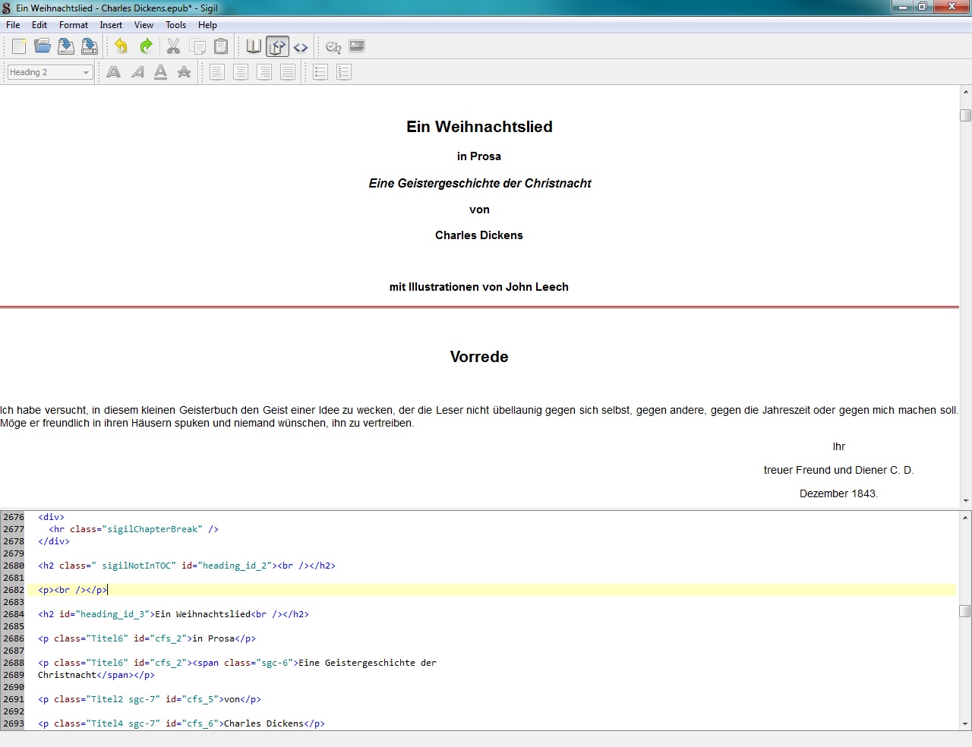
Task: Insert a numbered list
Action: click(x=344, y=72)
